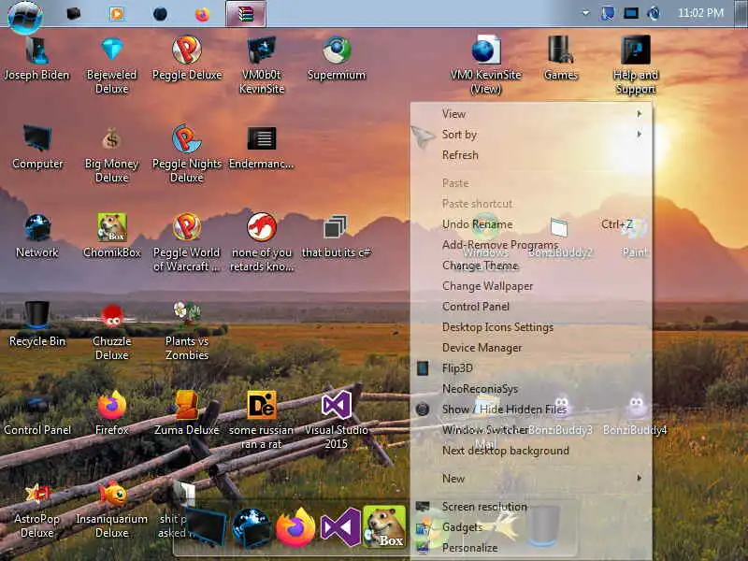Open VM0 KevinSite (View) shortcut
Image resolution: width=748 pixels, height=561 pixels.
485,65
